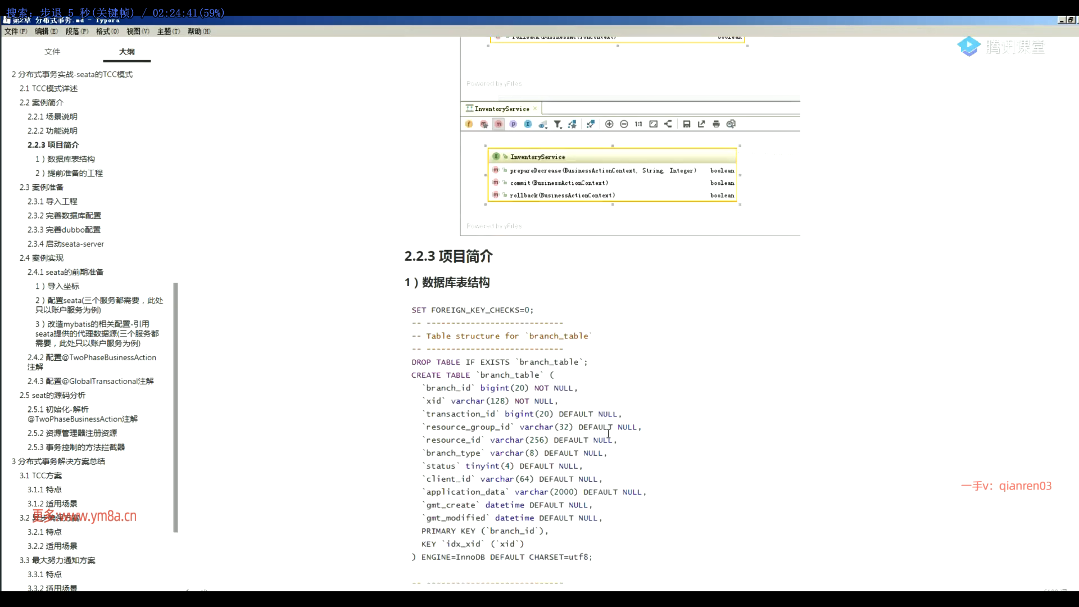
Task: Toggle the show properties 'p' icon
Action: (513, 124)
